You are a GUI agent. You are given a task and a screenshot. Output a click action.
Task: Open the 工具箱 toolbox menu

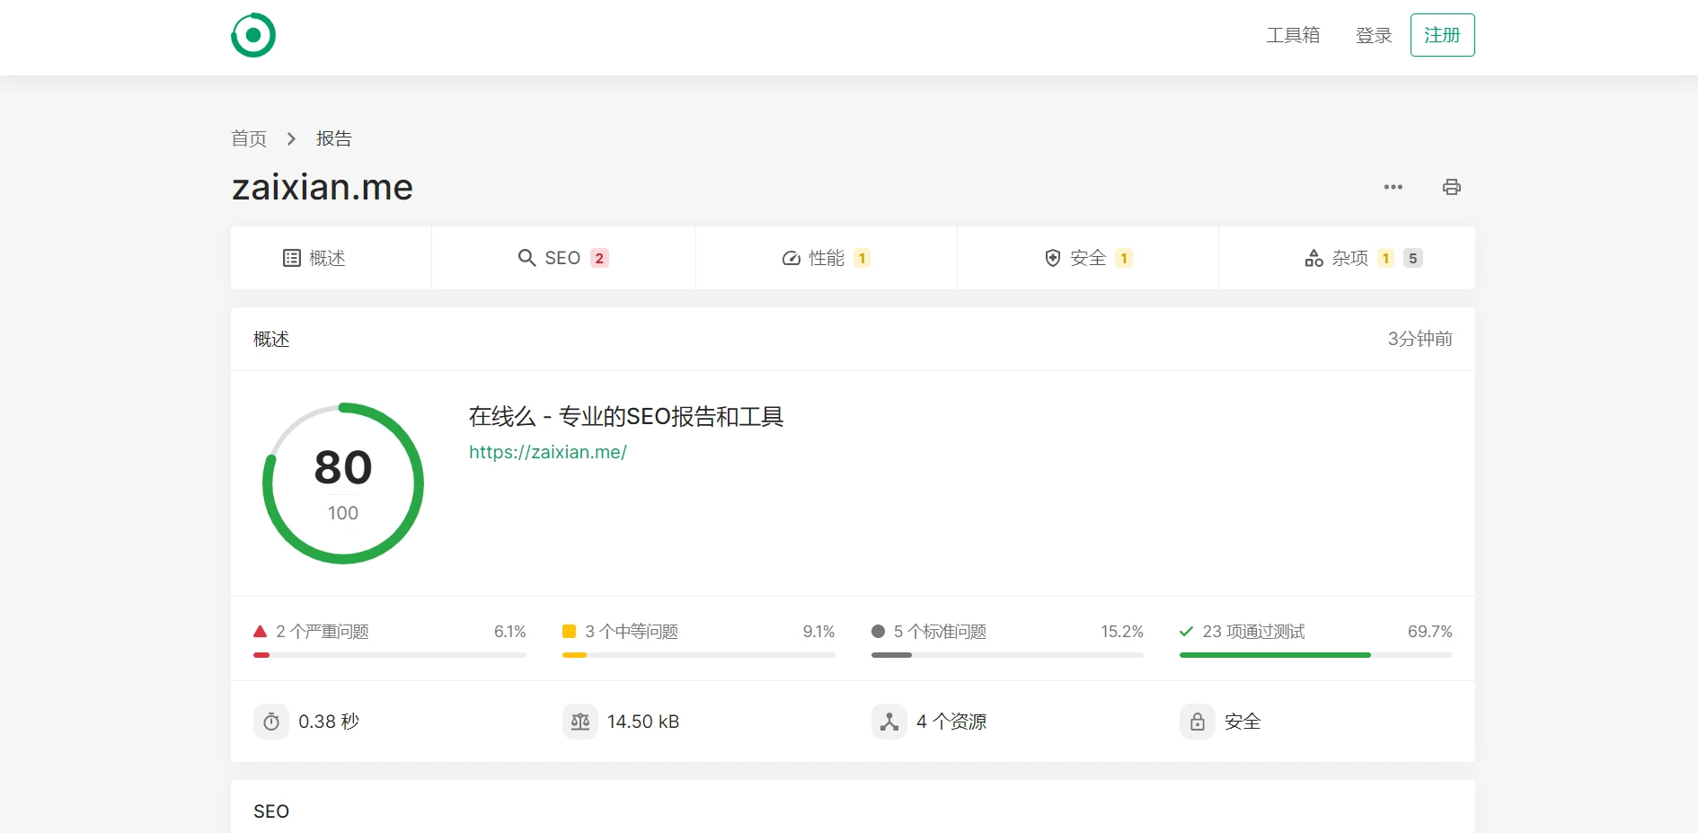pos(1293,35)
